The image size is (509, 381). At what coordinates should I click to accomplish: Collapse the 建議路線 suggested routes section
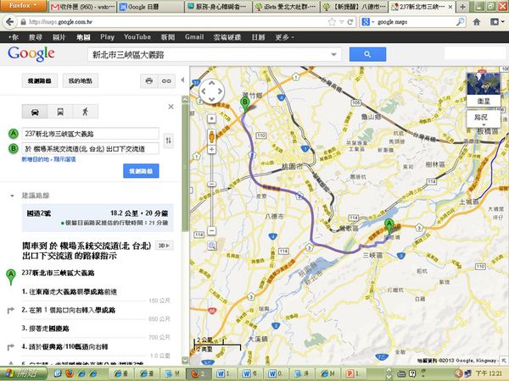tap(12, 196)
